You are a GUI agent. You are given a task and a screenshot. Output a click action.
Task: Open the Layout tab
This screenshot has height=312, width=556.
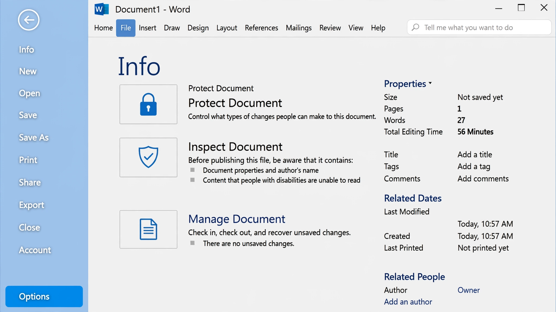click(x=227, y=28)
